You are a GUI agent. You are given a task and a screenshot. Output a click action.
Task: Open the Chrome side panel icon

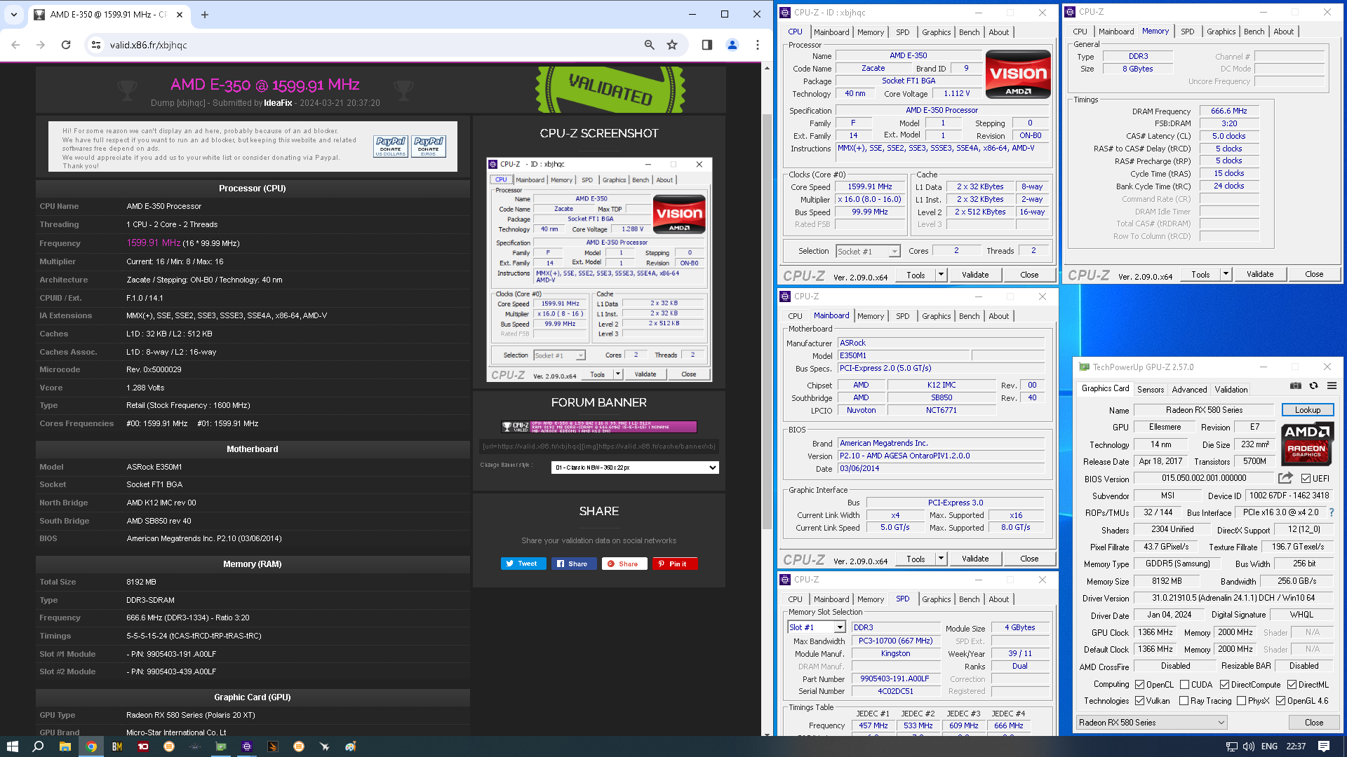click(707, 45)
